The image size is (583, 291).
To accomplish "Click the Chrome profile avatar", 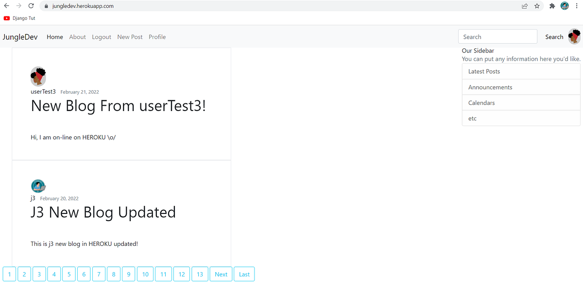I will (565, 6).
